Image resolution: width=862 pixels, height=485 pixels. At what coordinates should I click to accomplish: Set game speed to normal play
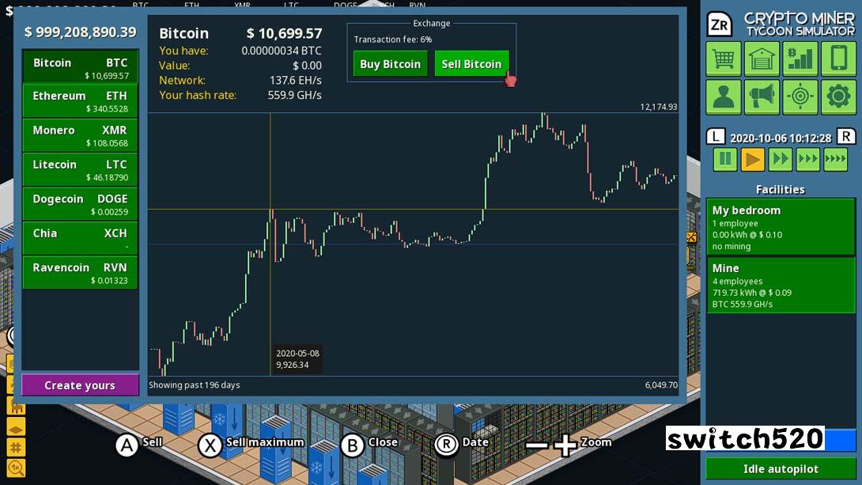[752, 160]
